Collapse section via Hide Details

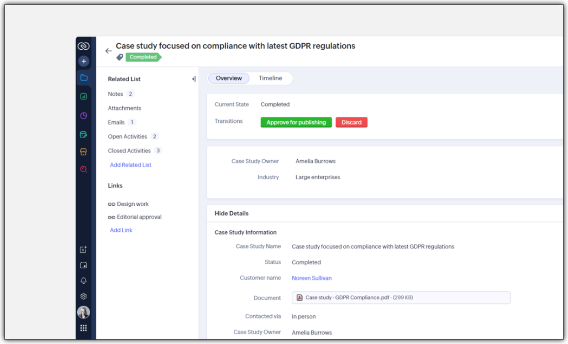(231, 213)
